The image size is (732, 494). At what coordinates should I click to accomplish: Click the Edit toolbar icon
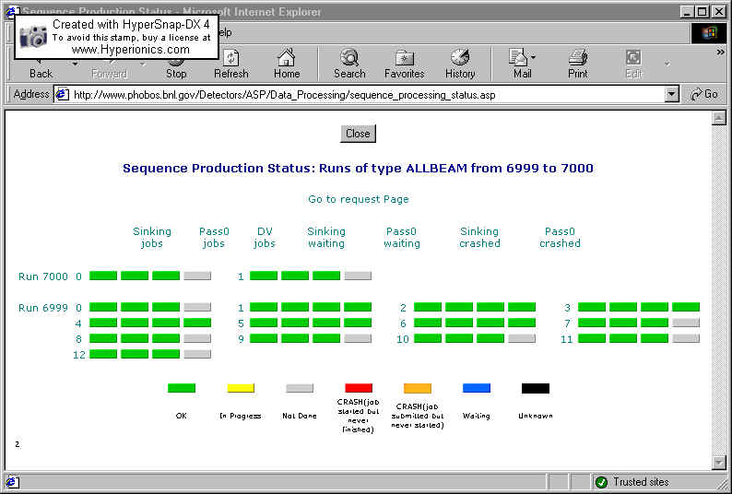(633, 65)
